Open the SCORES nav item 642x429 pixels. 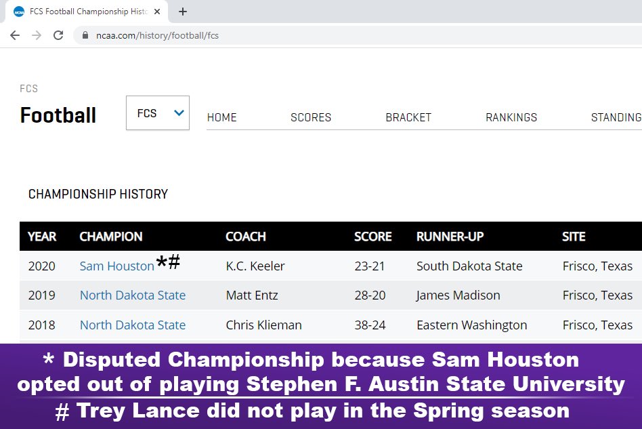point(311,118)
